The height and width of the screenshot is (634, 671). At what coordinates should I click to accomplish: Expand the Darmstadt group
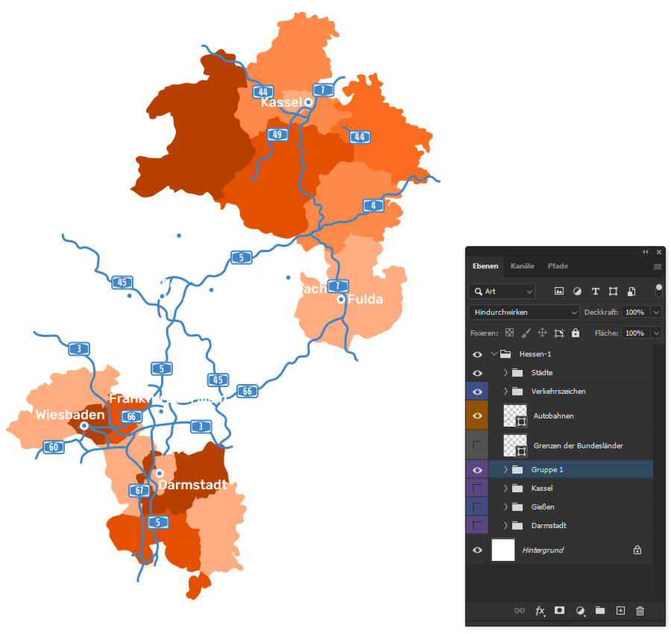(505, 525)
